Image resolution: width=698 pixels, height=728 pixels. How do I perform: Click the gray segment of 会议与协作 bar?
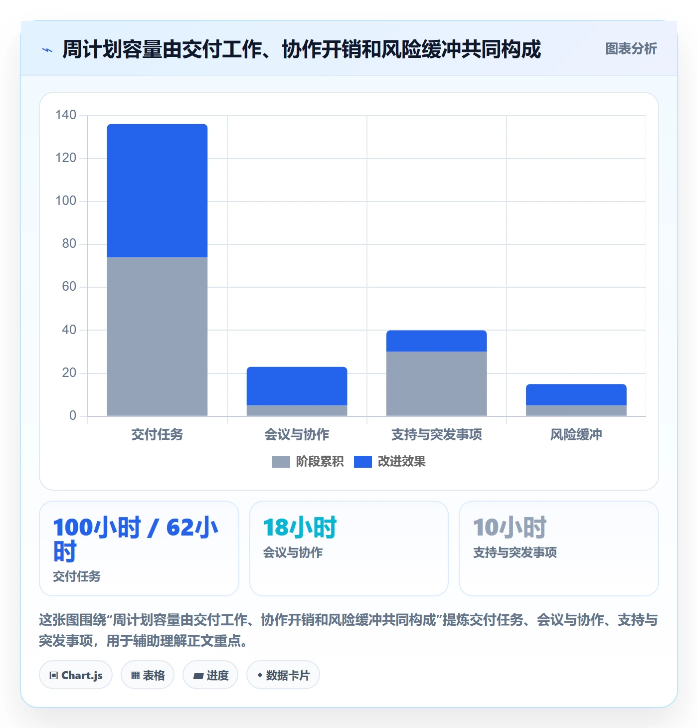point(297,411)
